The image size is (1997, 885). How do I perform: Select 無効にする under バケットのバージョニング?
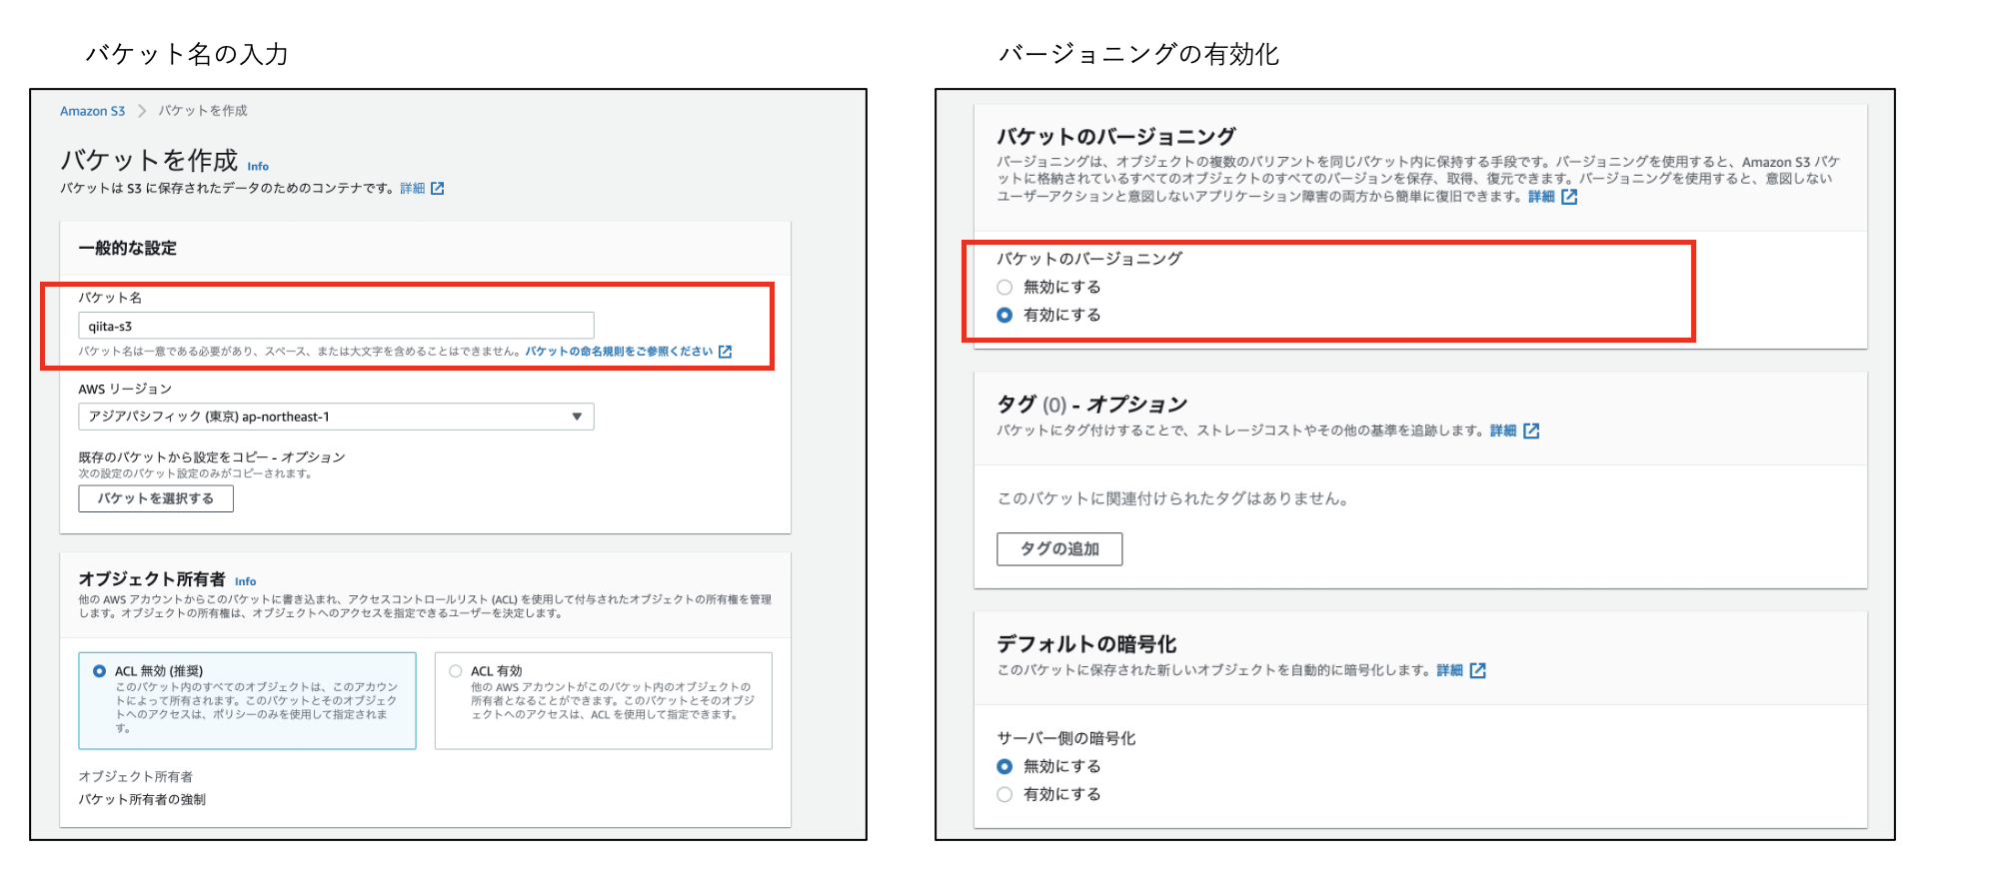tap(1004, 287)
